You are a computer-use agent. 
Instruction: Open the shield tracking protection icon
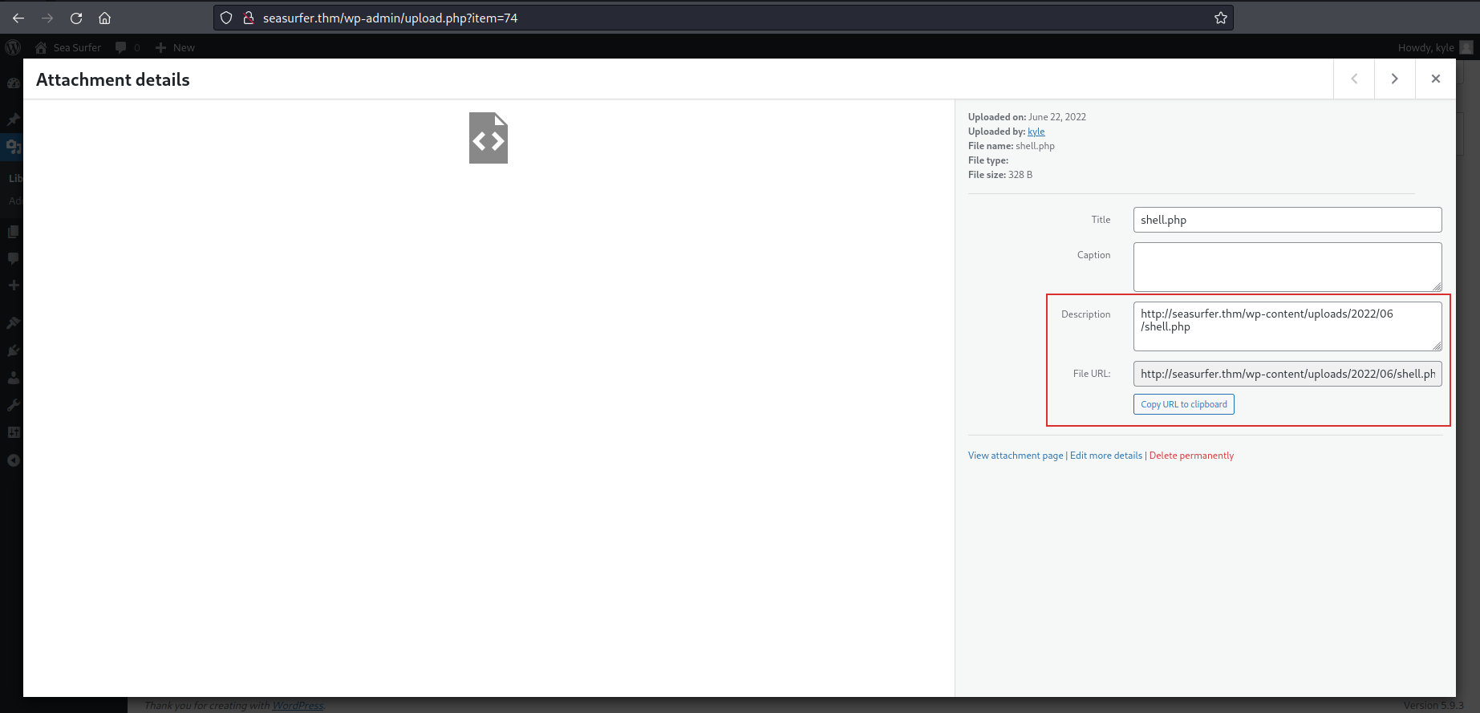coord(226,18)
